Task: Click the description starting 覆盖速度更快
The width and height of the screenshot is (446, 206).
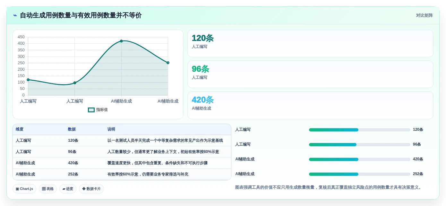Action: point(158,163)
